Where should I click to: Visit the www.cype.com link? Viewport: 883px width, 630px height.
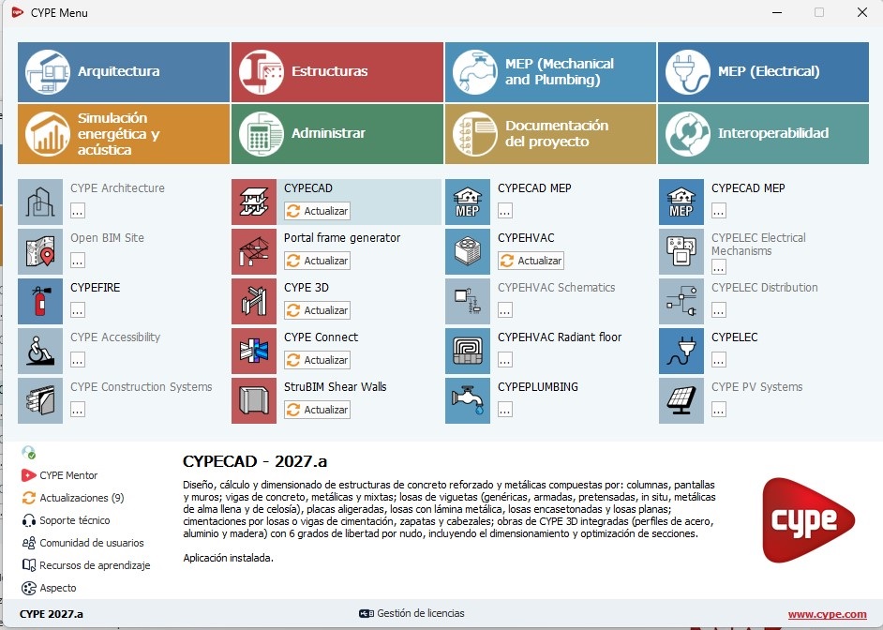pos(828,614)
